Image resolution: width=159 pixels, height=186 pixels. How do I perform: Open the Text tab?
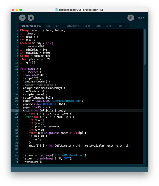point(120,26)
